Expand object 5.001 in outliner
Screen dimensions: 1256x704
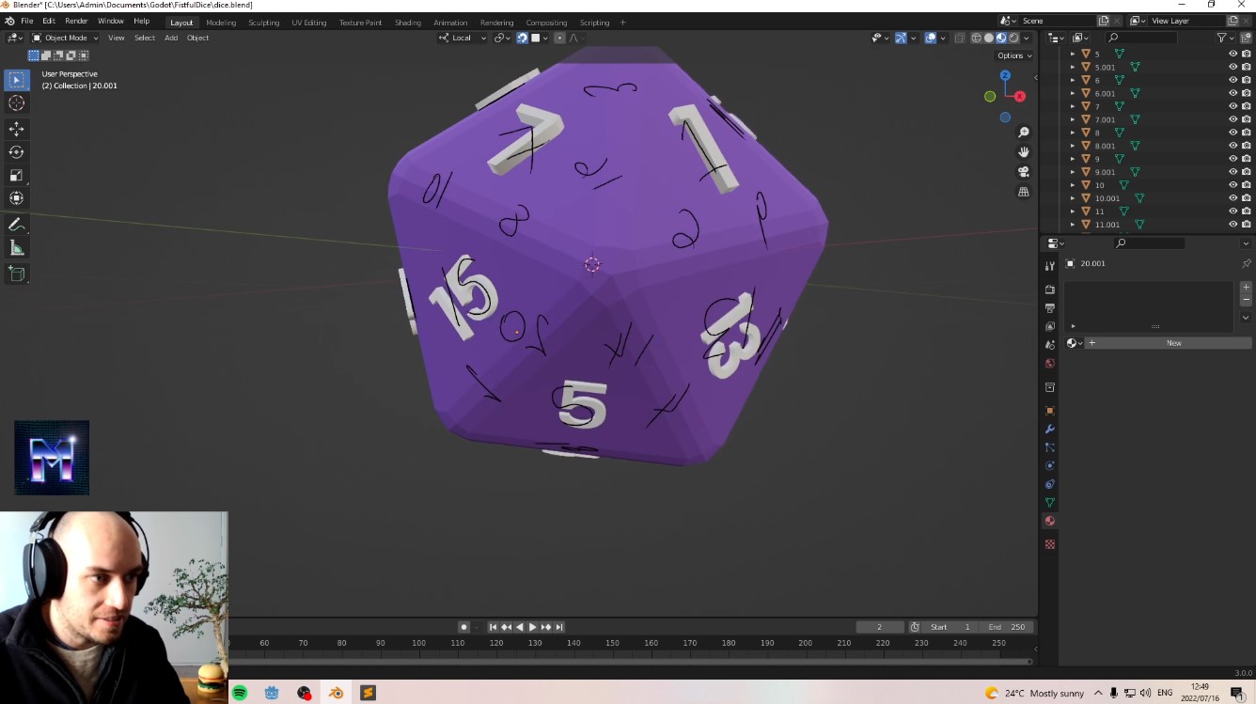pyautogui.click(x=1073, y=67)
